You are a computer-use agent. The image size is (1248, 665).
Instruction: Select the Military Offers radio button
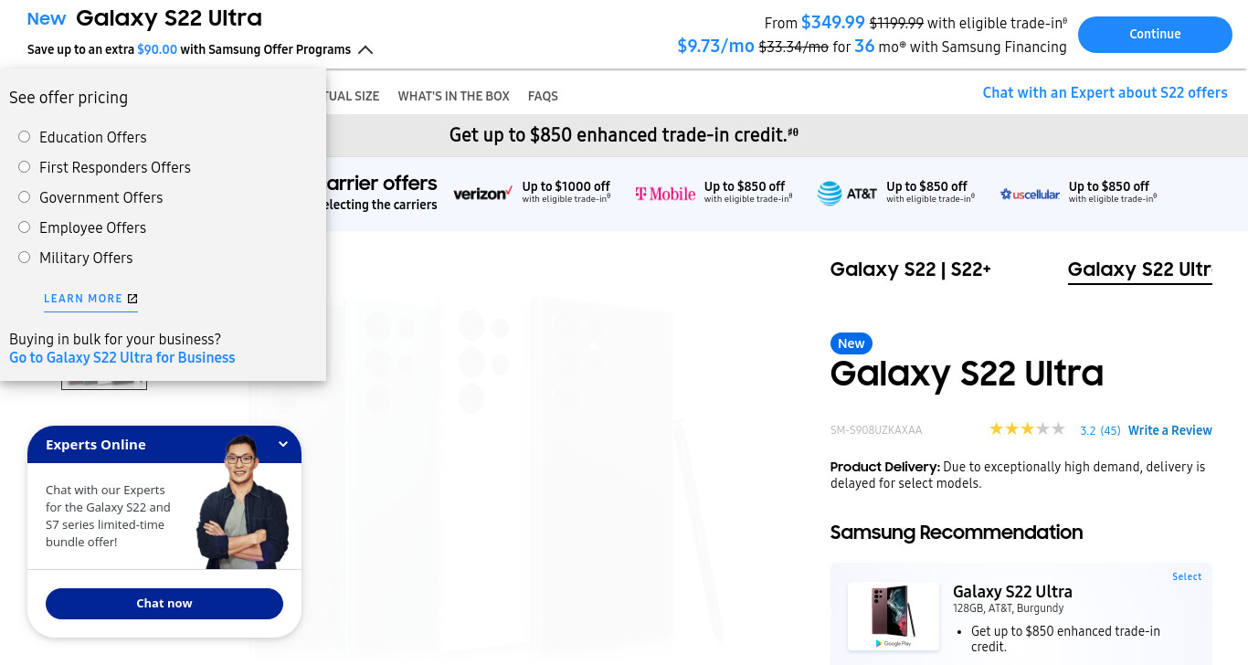(25, 258)
